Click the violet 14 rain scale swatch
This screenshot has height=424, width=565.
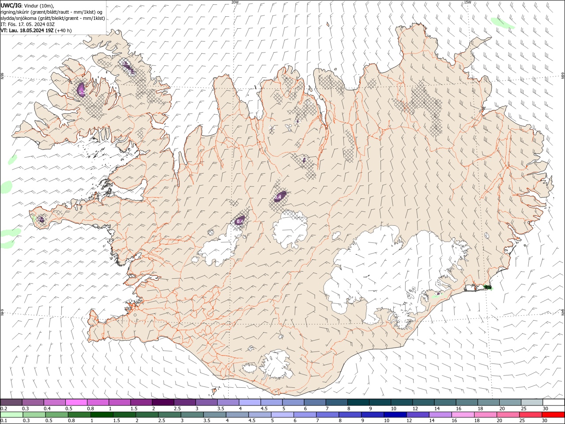point(441,415)
